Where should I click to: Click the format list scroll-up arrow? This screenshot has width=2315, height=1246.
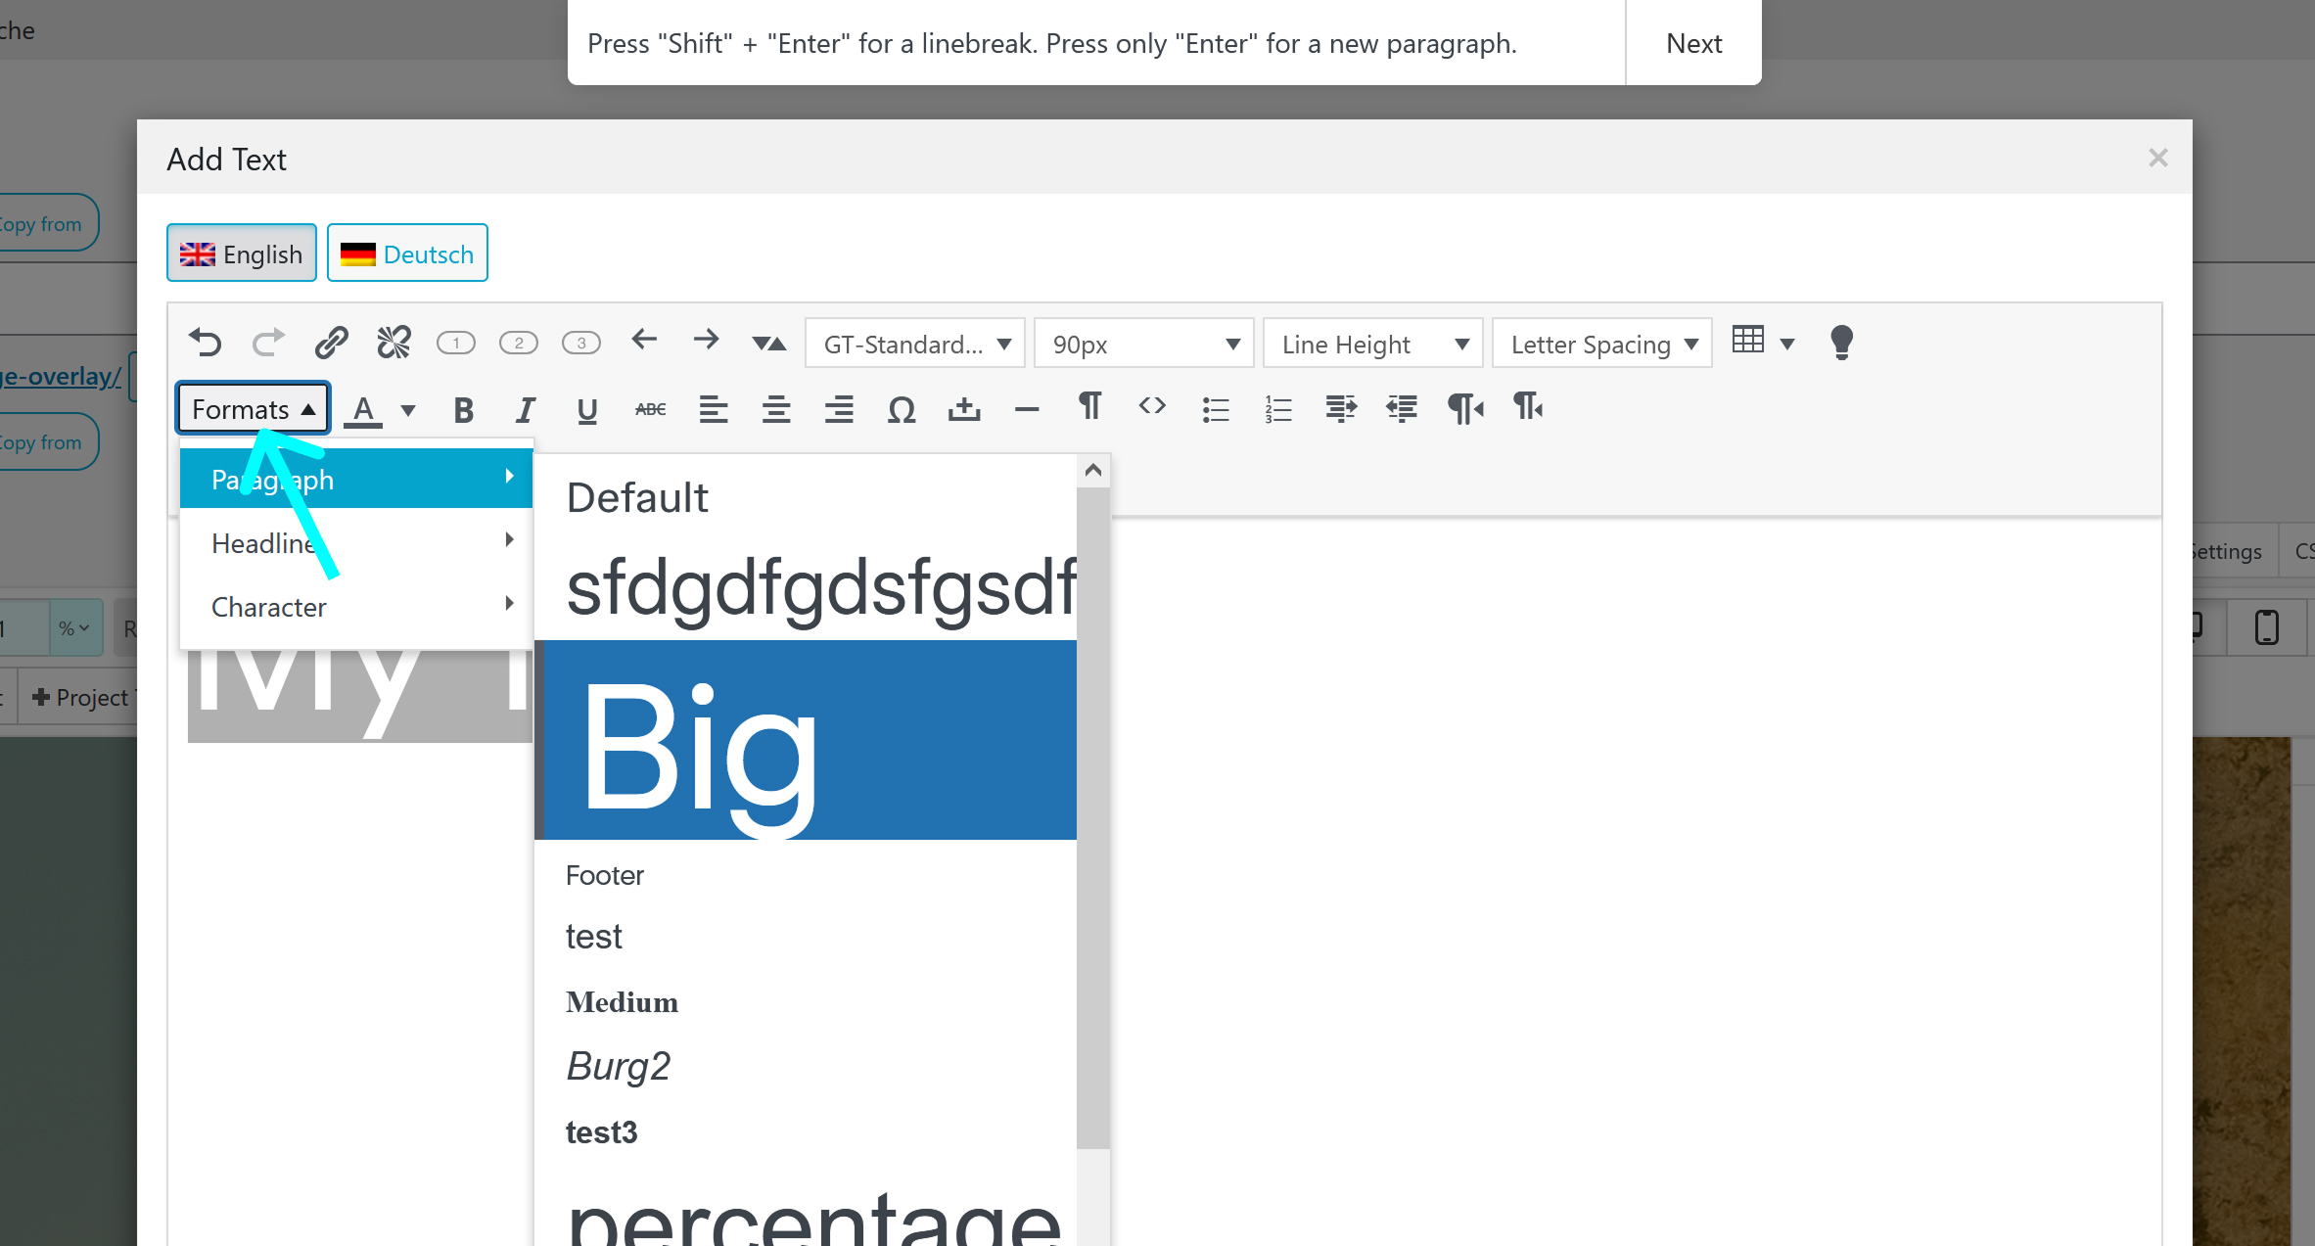(1093, 471)
